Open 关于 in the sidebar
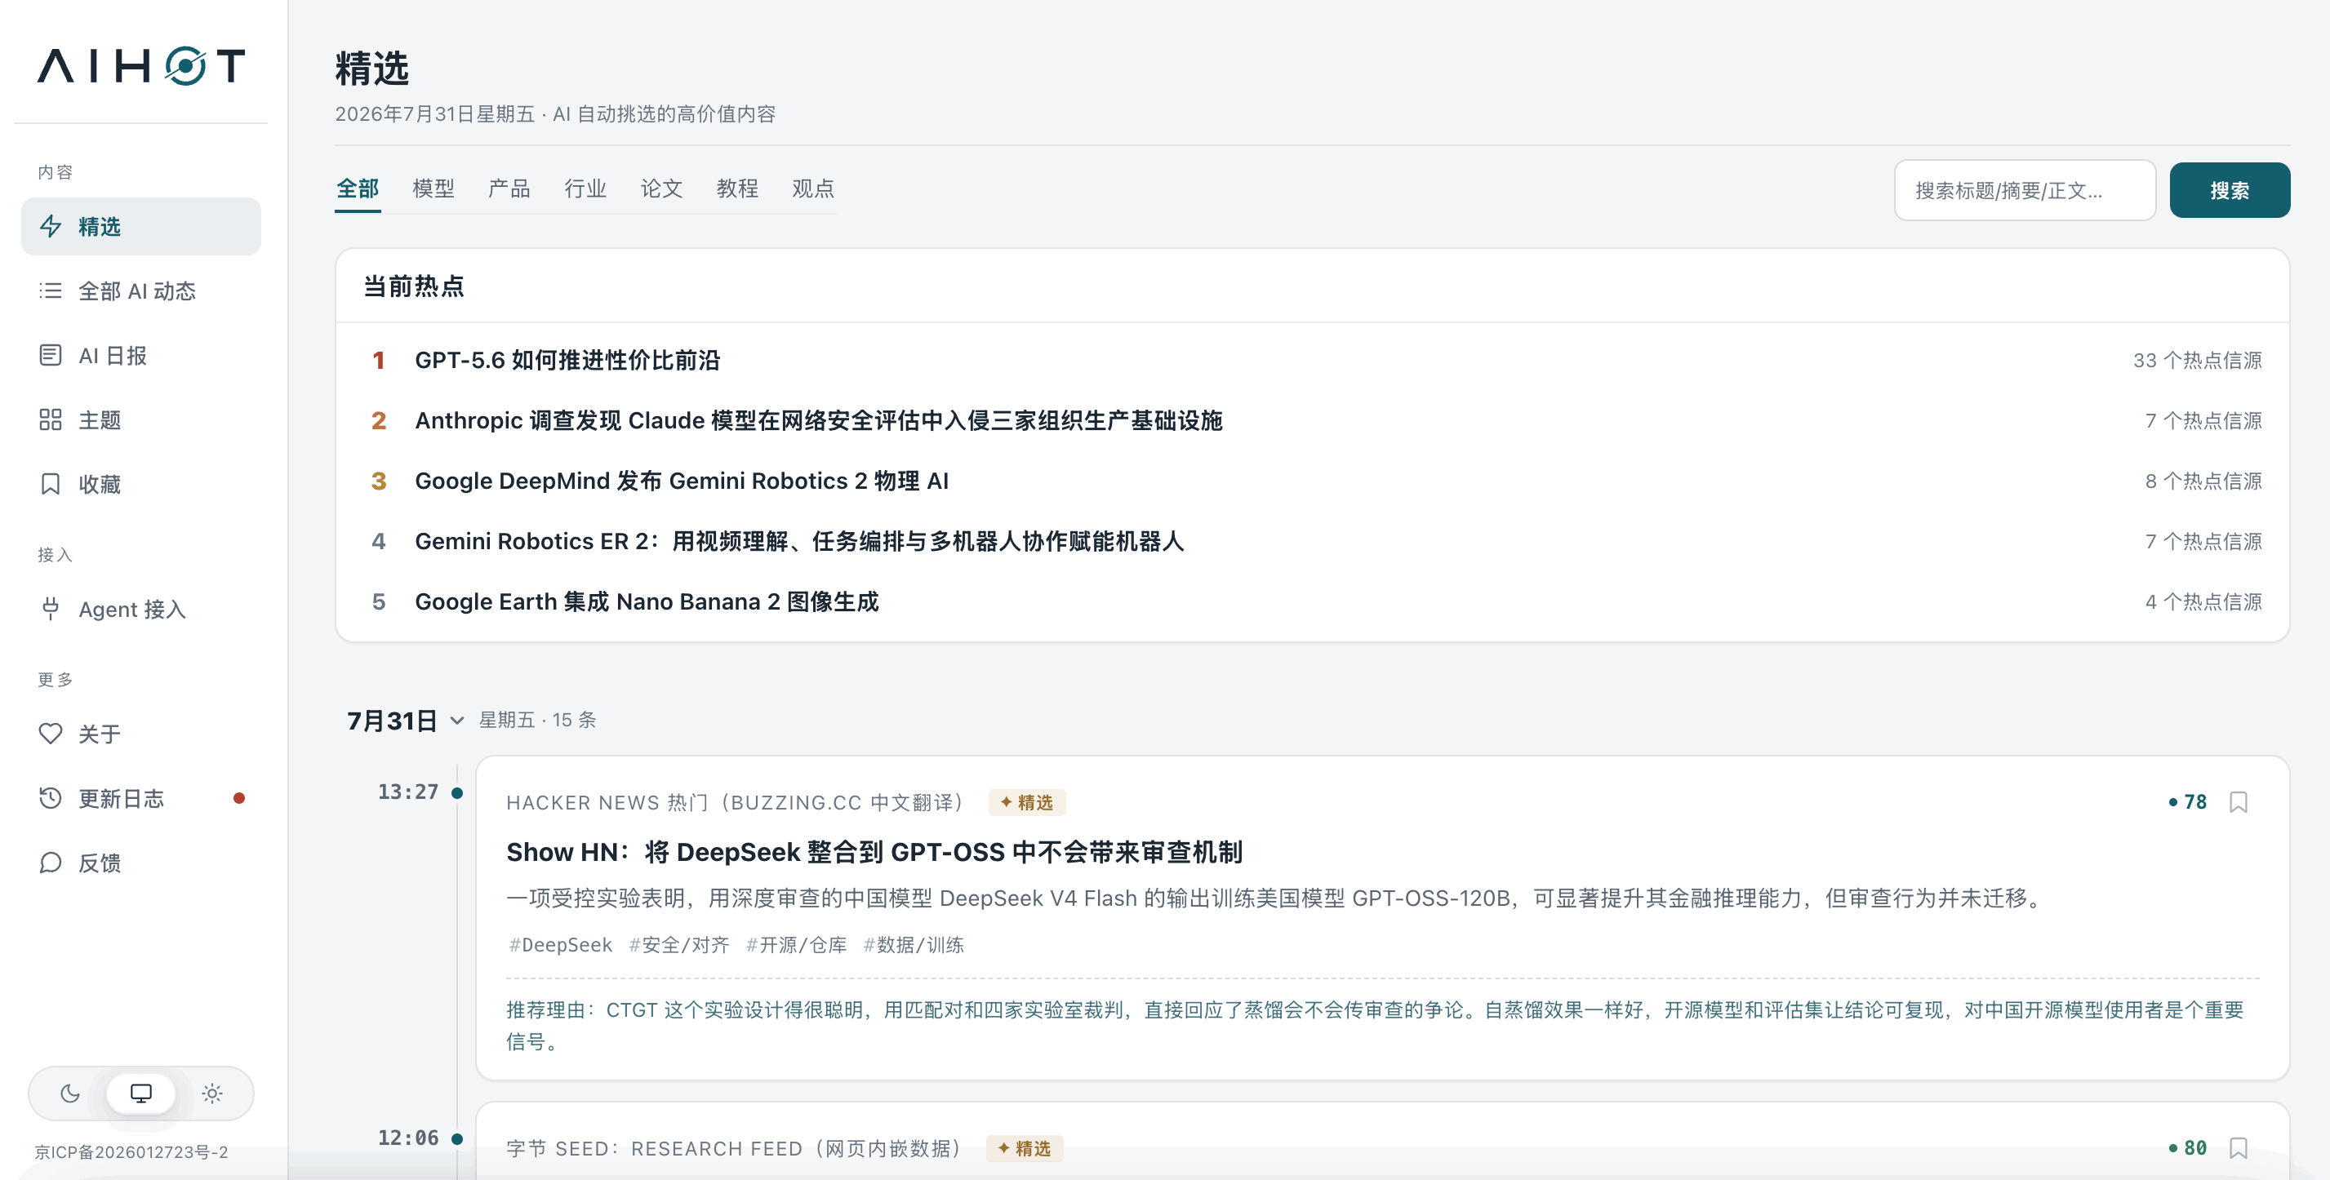Screen dimensions: 2330x1180 click(x=141, y=734)
